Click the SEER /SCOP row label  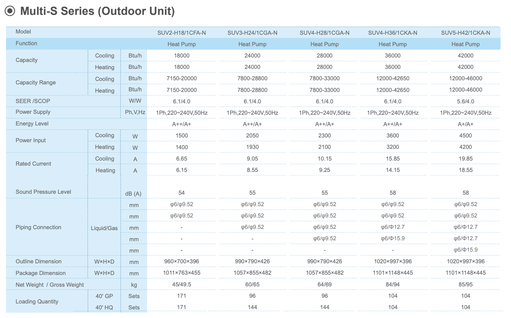(33, 101)
